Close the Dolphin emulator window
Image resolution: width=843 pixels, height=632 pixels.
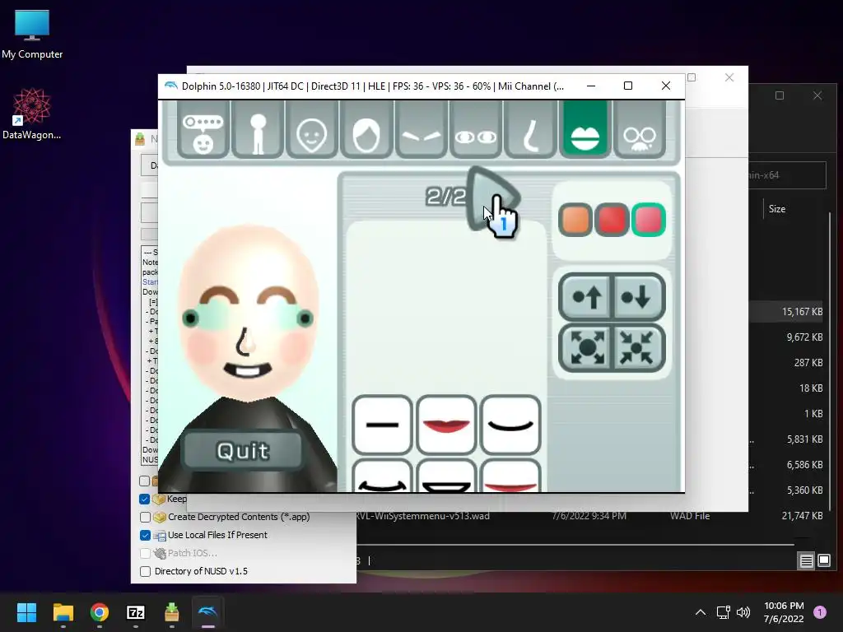pos(665,86)
